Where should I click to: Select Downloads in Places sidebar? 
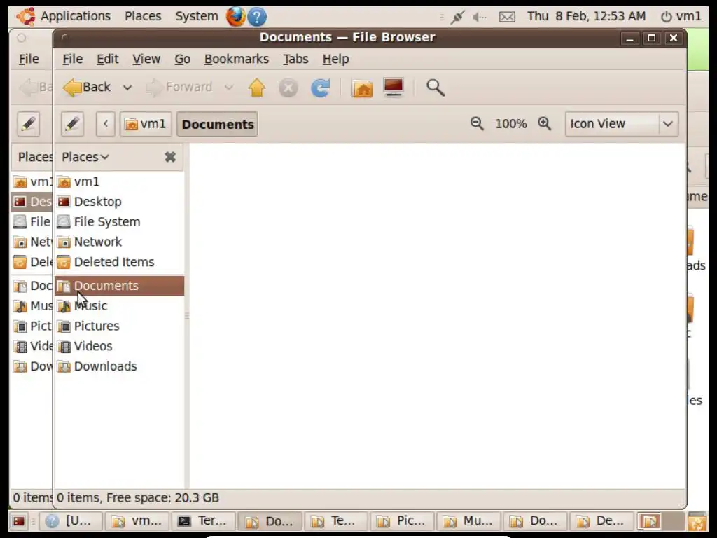(x=119, y=366)
